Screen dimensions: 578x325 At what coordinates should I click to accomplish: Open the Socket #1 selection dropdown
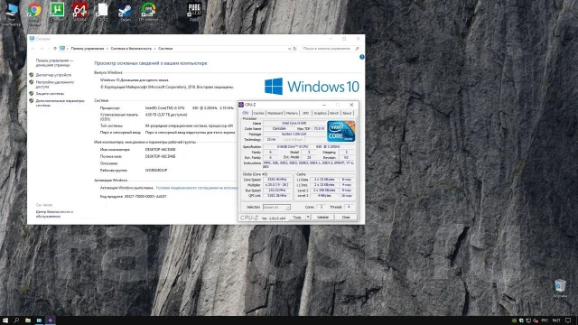[276, 207]
